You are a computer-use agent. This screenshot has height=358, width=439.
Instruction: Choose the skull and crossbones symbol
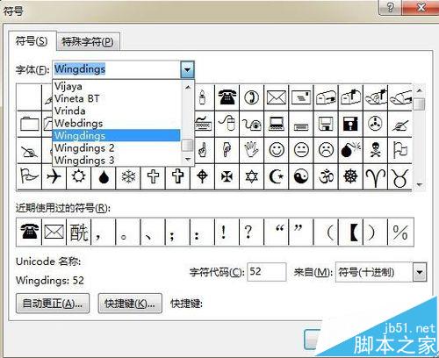pos(375,150)
